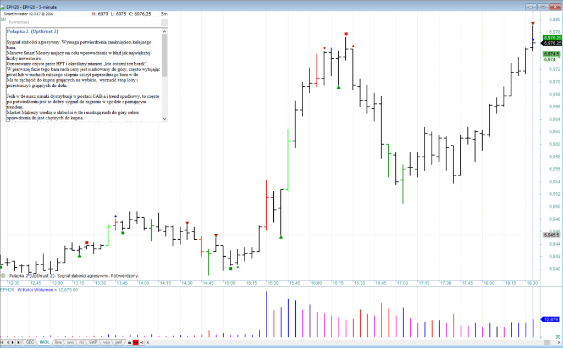The image size is (563, 348).
Task: Click the info icon beside status message
Action: tap(4, 275)
